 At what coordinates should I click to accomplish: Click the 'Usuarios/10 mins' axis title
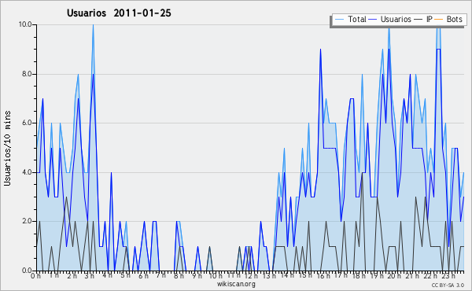click(x=7, y=148)
